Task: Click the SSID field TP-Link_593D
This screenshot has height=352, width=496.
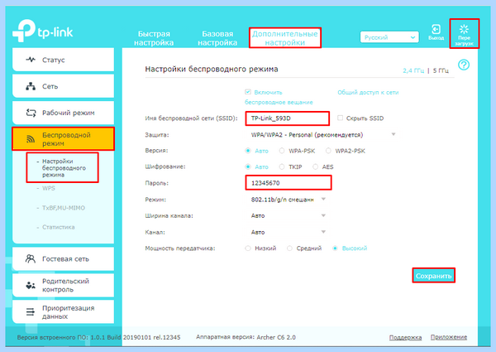Action: (287, 118)
